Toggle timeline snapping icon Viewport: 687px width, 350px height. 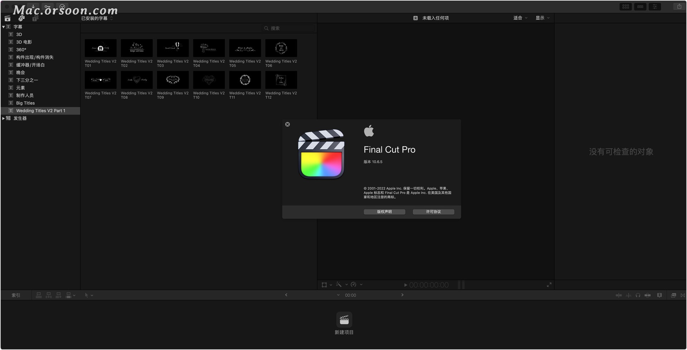(648, 295)
